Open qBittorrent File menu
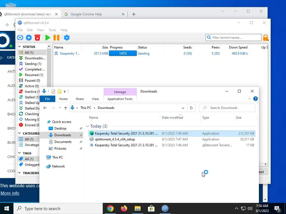This screenshot has height=214, width=286. [20, 30]
